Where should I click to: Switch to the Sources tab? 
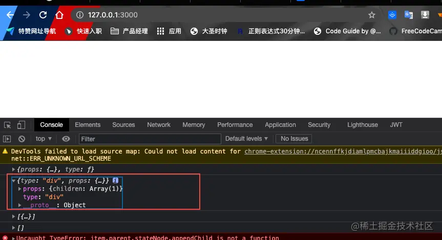(123, 125)
